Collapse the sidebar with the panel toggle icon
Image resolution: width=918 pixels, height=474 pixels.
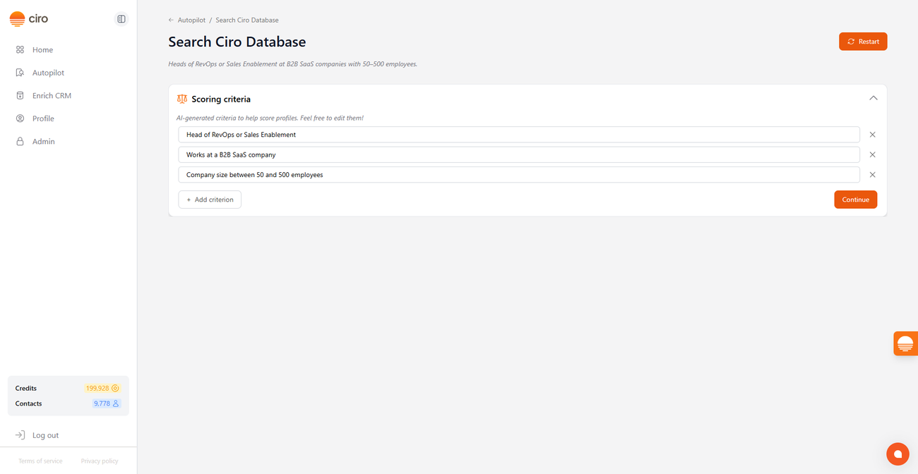tap(121, 19)
